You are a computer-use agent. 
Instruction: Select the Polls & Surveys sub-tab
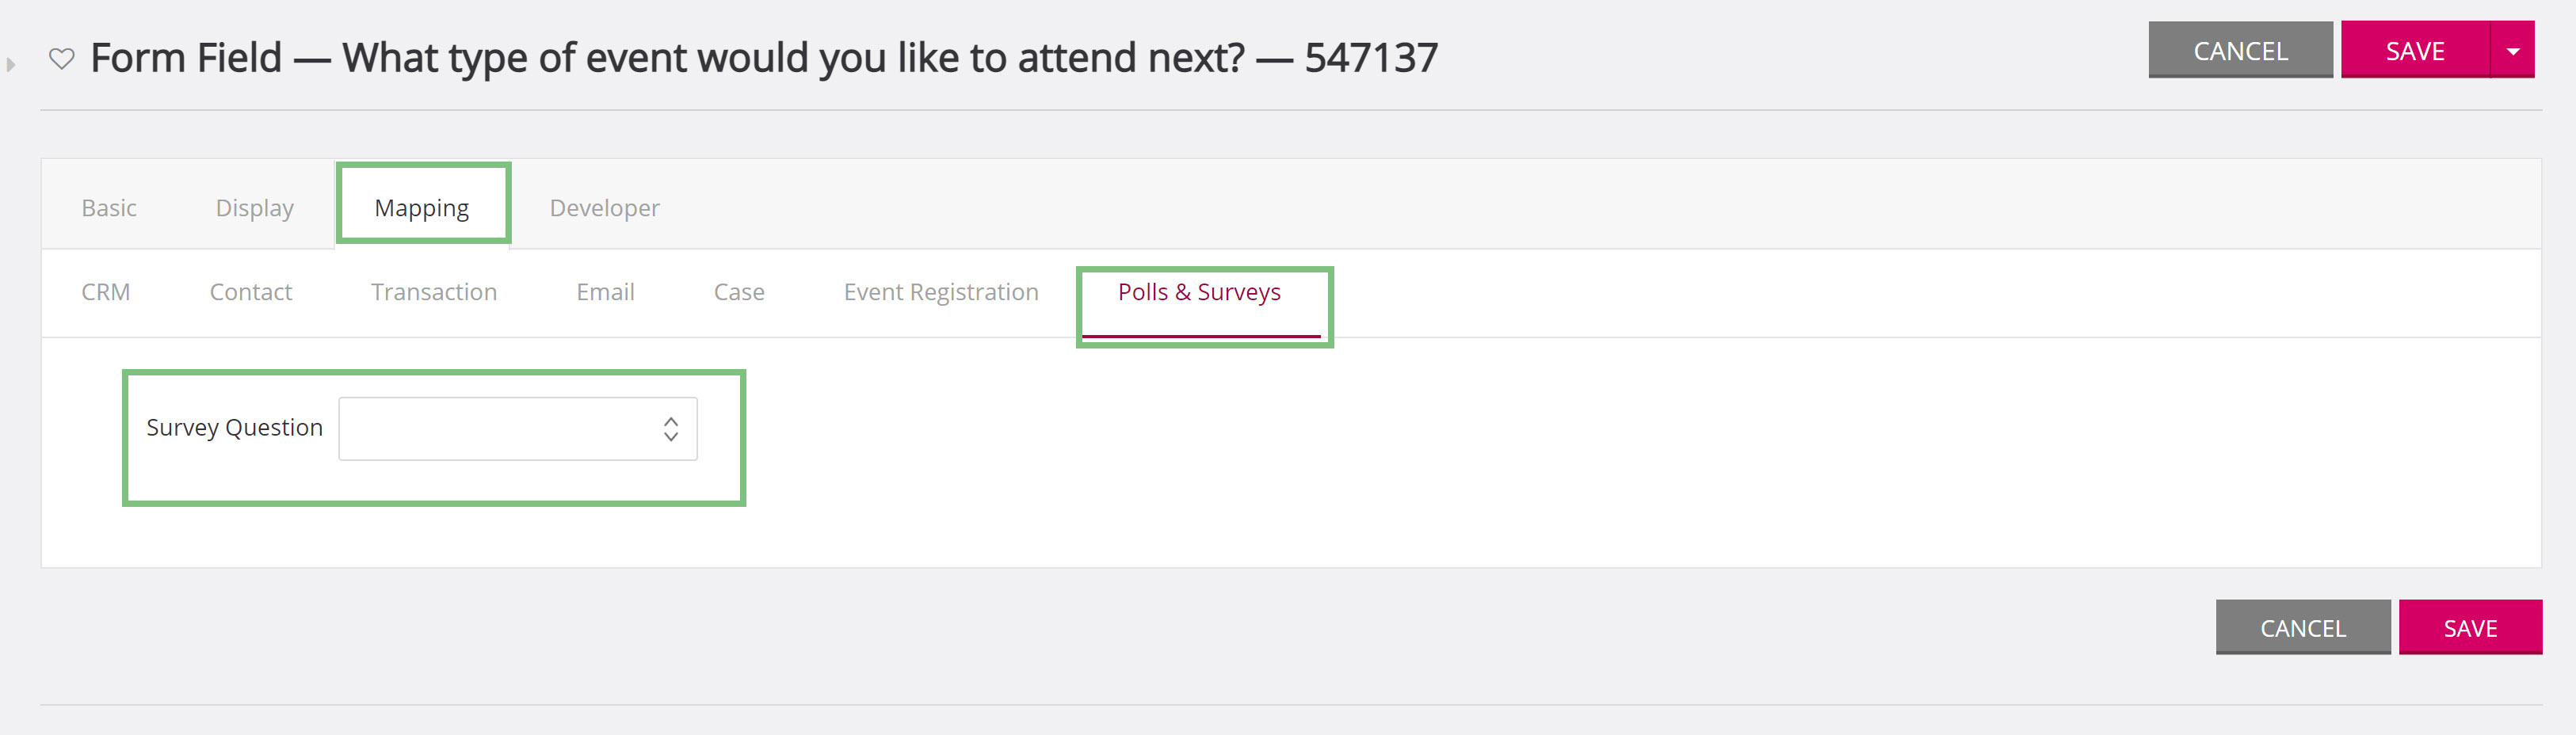click(x=1200, y=292)
